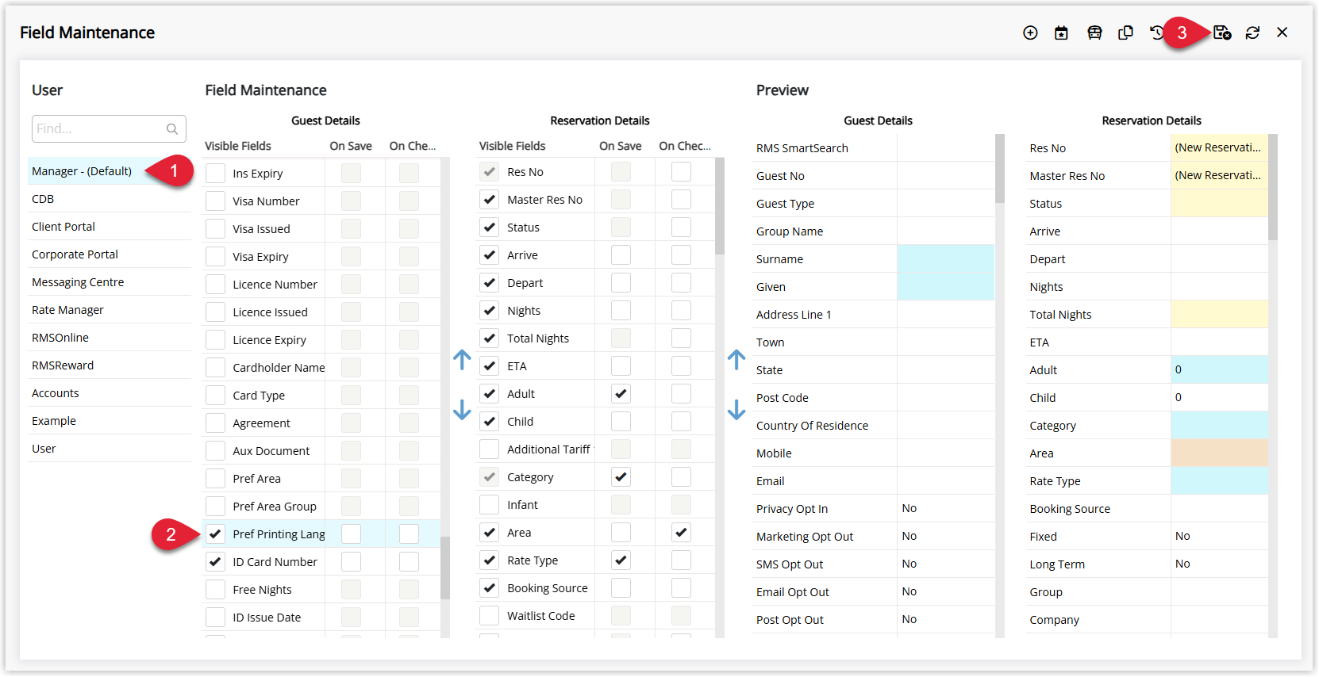Tick ID Card Number On Check-in checkbox
Screen dimensions: 1319x677
click(409, 561)
